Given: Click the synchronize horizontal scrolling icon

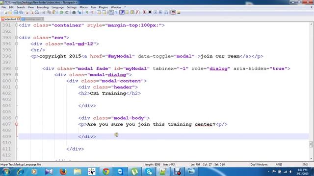Looking at the screenshot, I should (x=104, y=12).
